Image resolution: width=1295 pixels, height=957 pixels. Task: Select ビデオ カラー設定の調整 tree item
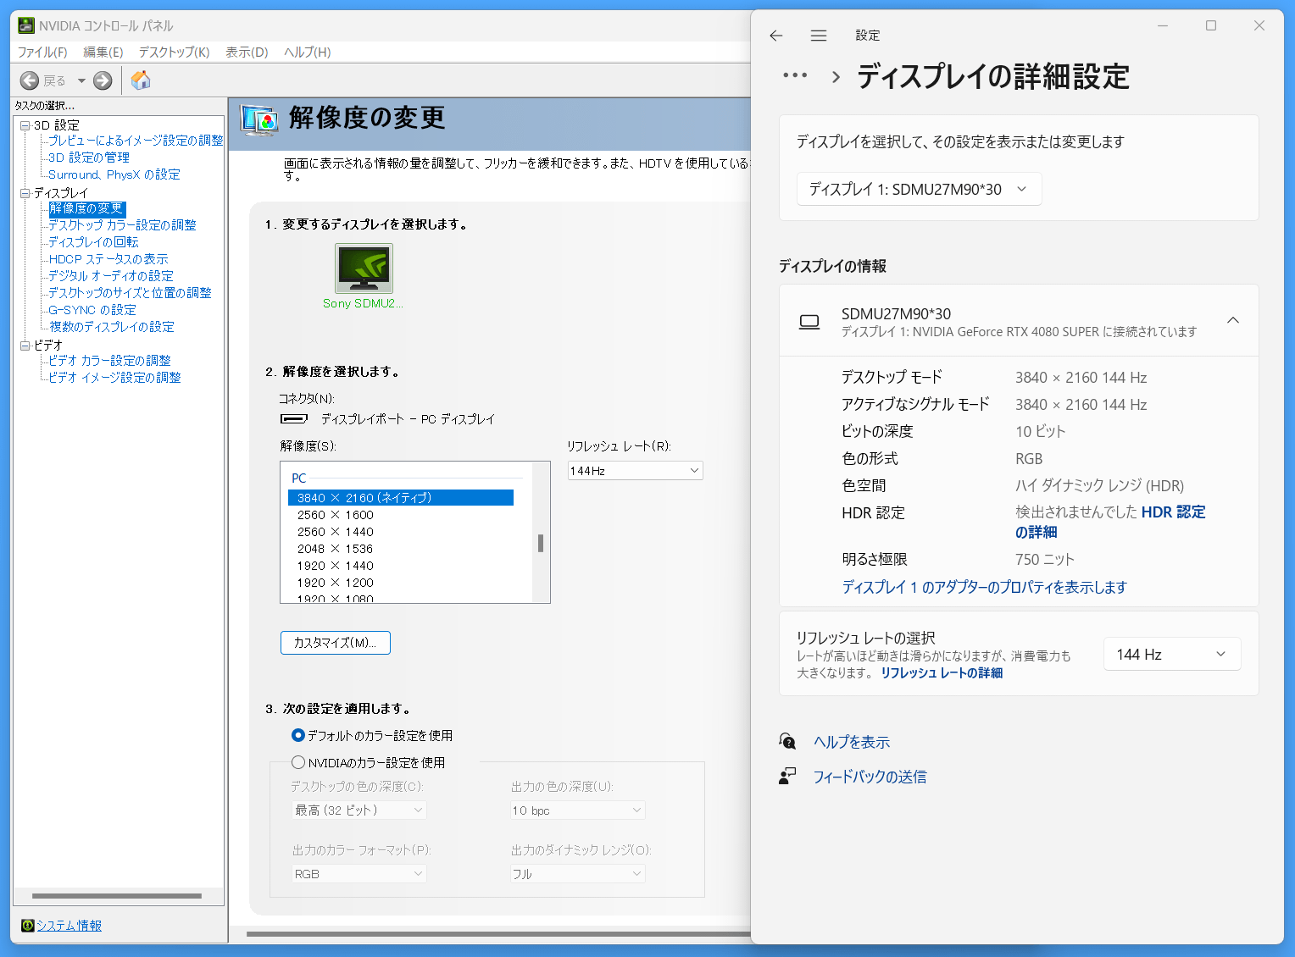(x=109, y=361)
